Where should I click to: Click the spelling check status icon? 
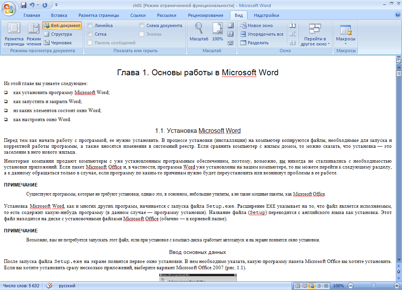49,286
